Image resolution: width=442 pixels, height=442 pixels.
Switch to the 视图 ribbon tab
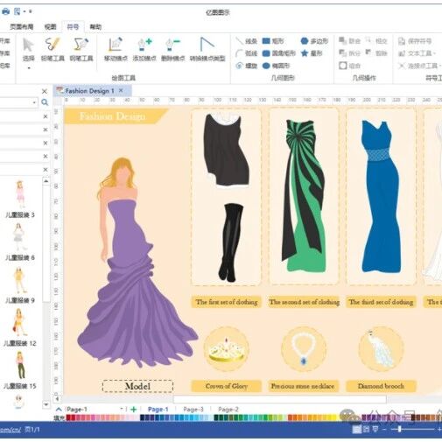tap(50, 27)
